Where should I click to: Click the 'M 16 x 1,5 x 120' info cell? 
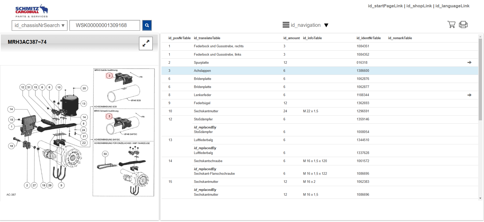[x=315, y=161]
